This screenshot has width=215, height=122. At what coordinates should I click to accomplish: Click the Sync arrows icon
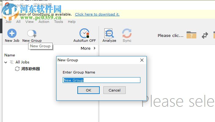(127, 33)
